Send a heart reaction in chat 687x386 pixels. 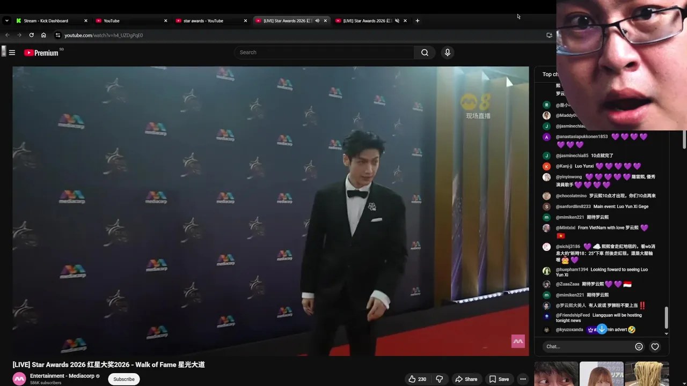[655, 346]
